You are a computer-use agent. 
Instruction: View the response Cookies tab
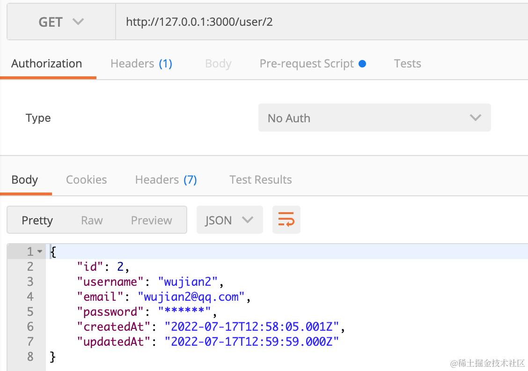tap(86, 180)
